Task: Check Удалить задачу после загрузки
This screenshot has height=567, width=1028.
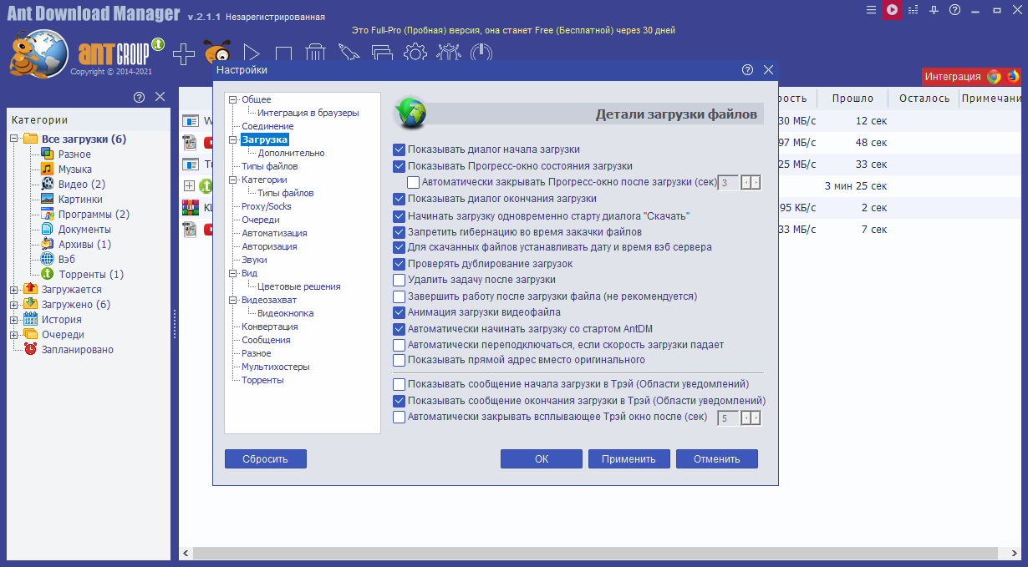Action: [399, 280]
